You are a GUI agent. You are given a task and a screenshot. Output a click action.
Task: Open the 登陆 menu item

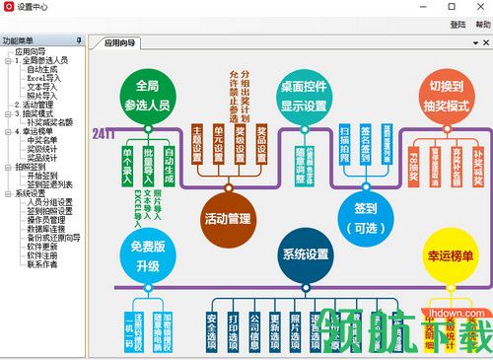(458, 25)
